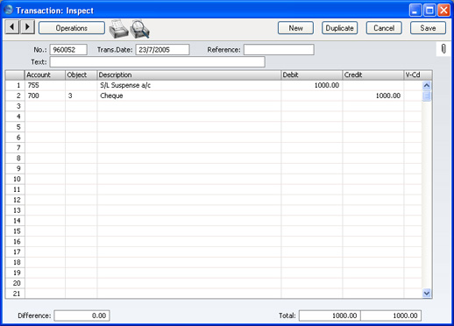Open print preview with magnifier icon
Image resolution: width=454 pixels, height=326 pixels.
click(140, 29)
